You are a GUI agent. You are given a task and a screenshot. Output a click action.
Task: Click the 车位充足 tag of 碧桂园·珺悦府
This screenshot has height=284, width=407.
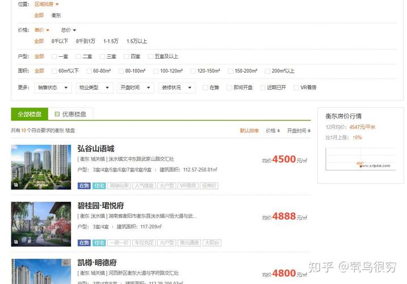[x=144, y=243]
